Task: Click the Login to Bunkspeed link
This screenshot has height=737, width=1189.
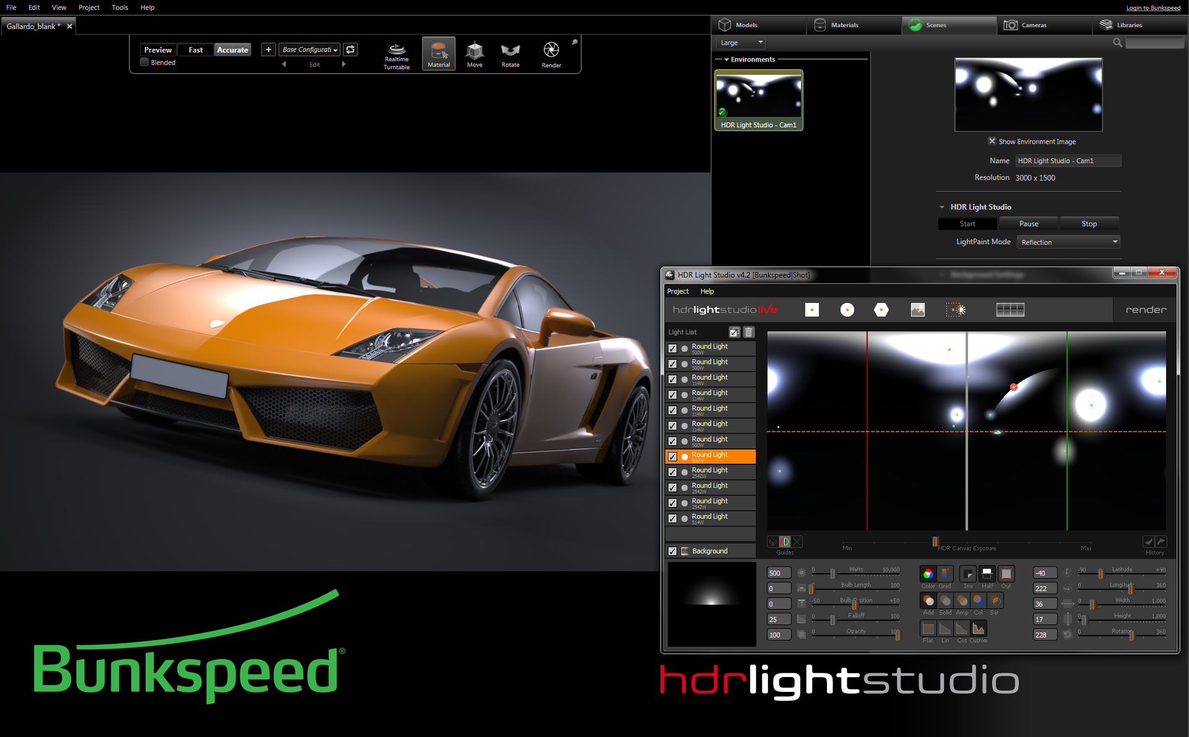Action: click(x=1153, y=8)
